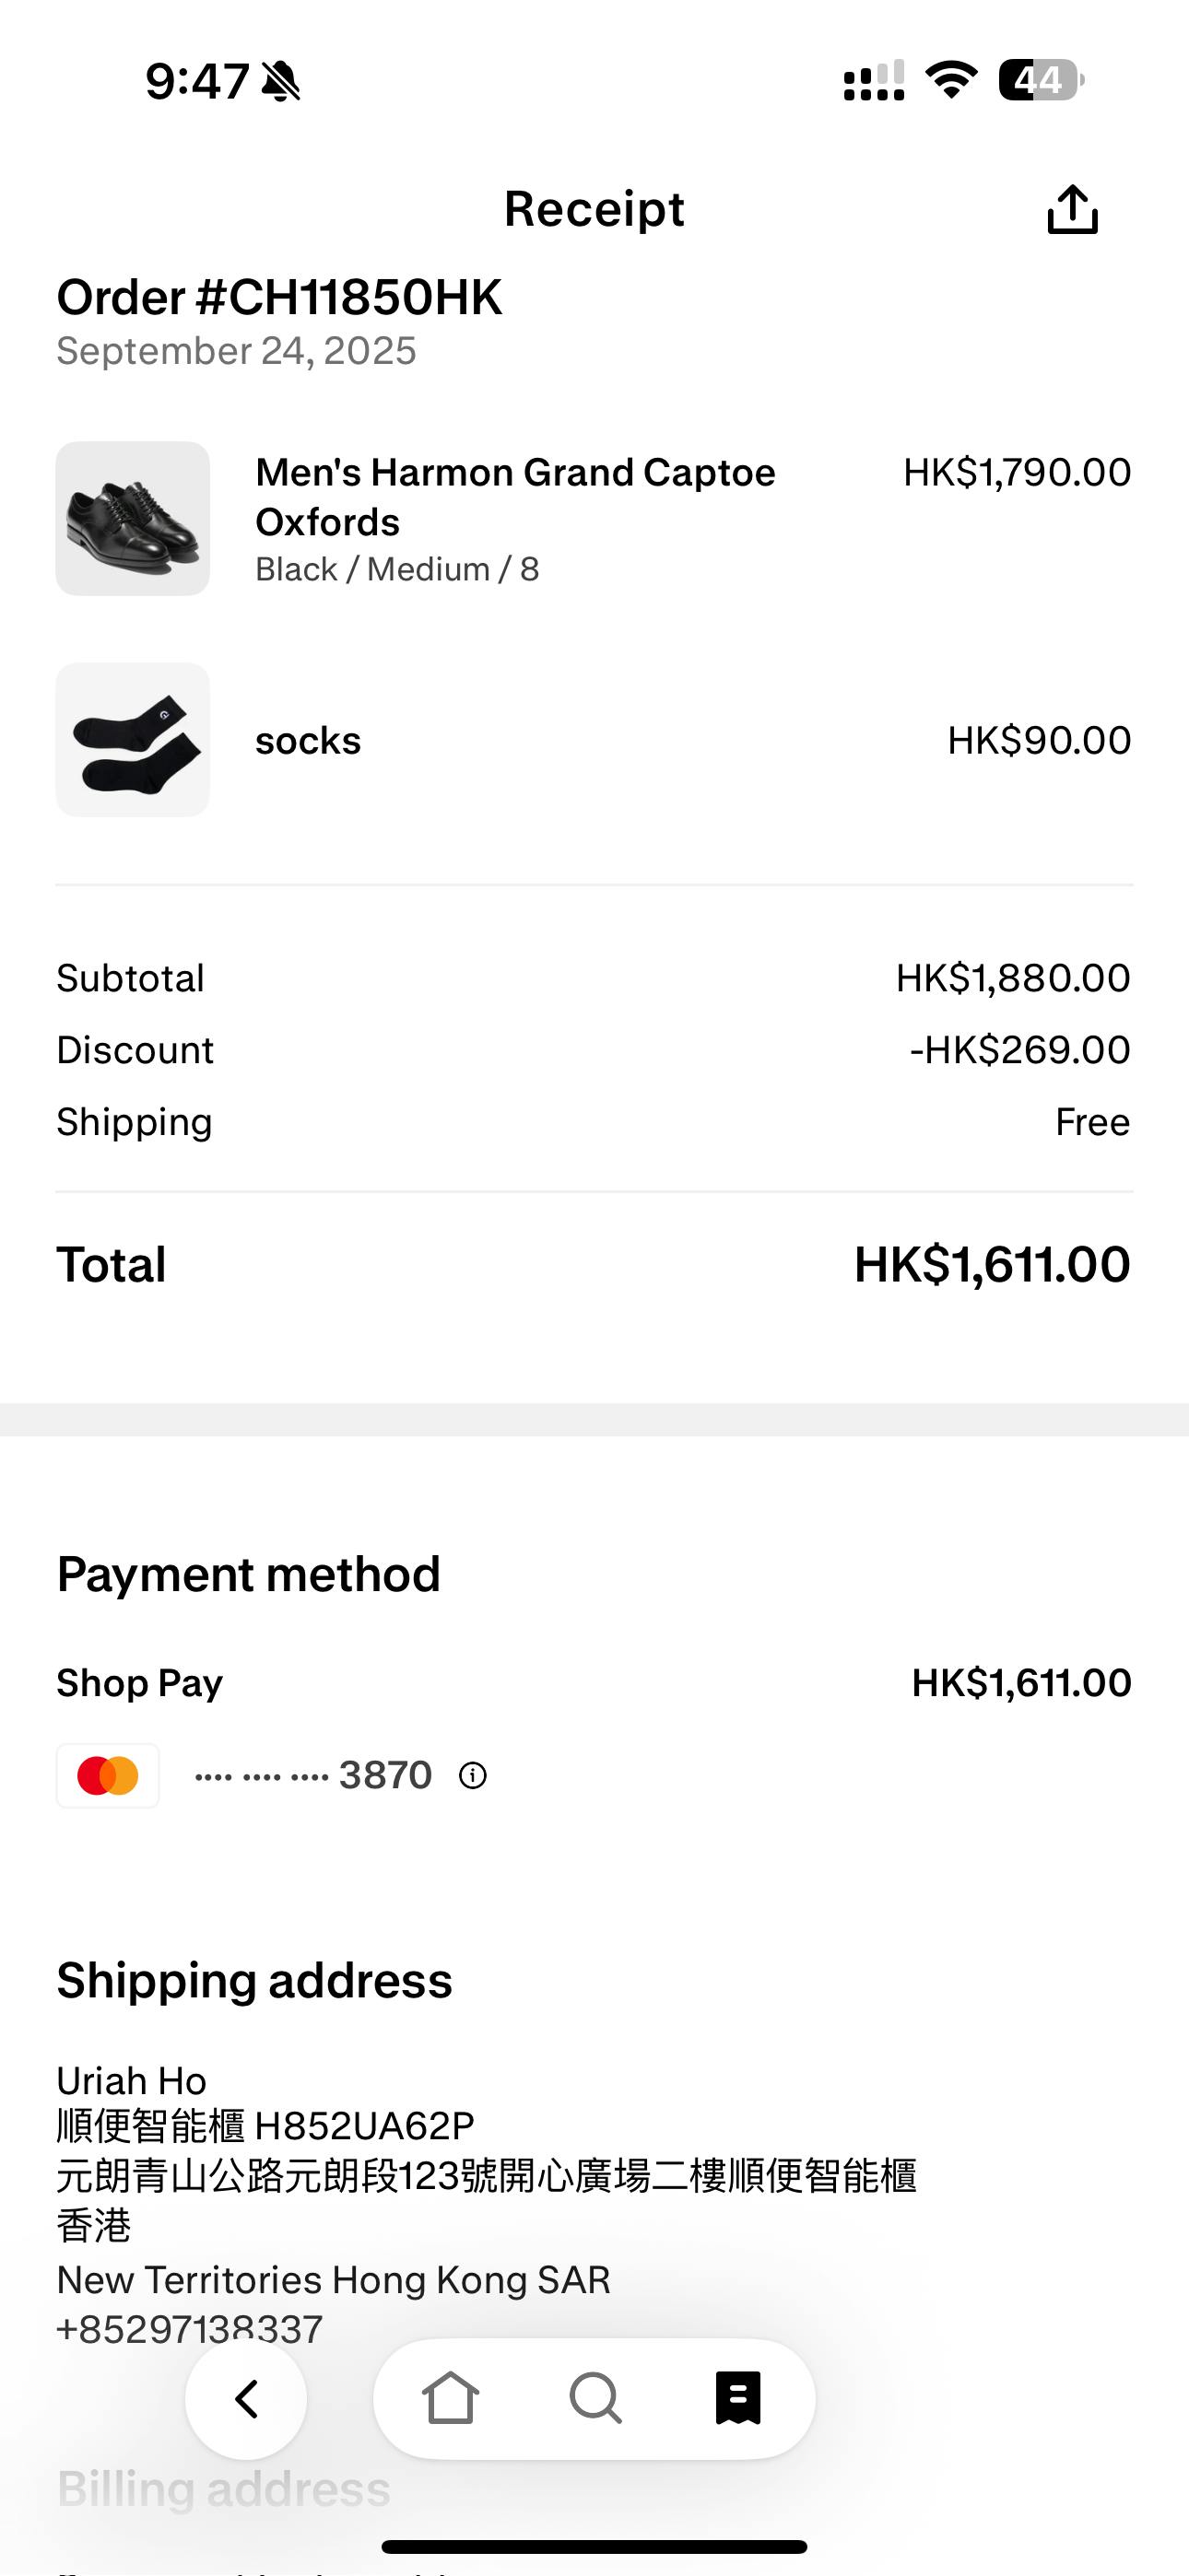
Task: Tap the Mastercard logo icon
Action: click(x=108, y=1775)
